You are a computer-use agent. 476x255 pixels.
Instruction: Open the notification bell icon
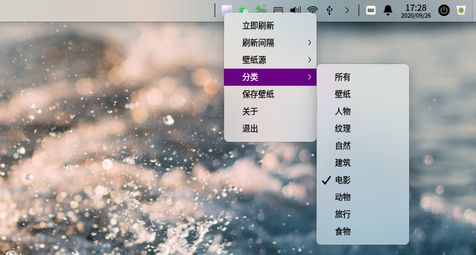click(388, 10)
